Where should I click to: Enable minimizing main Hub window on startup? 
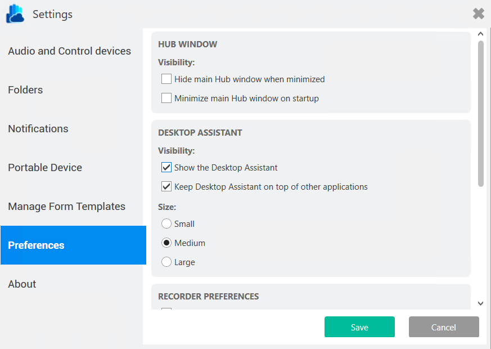(166, 98)
